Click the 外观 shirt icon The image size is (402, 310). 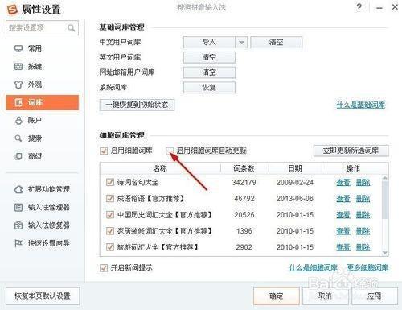point(18,85)
